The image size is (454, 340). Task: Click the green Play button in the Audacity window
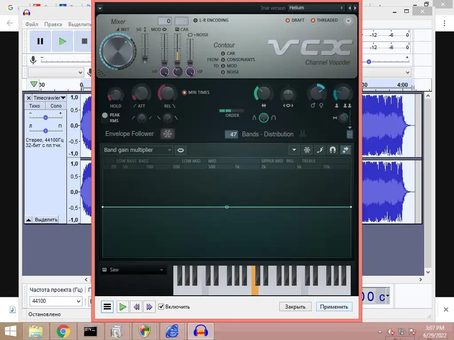click(x=62, y=41)
